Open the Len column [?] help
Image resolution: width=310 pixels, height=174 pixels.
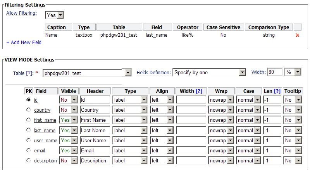coord(277,91)
